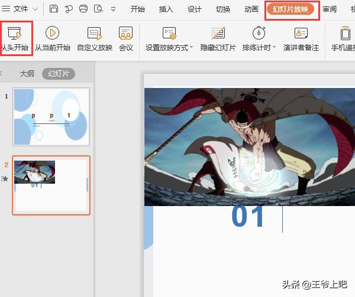
Task: Select the 幻灯片 (Slides) panel view
Action: pos(59,74)
